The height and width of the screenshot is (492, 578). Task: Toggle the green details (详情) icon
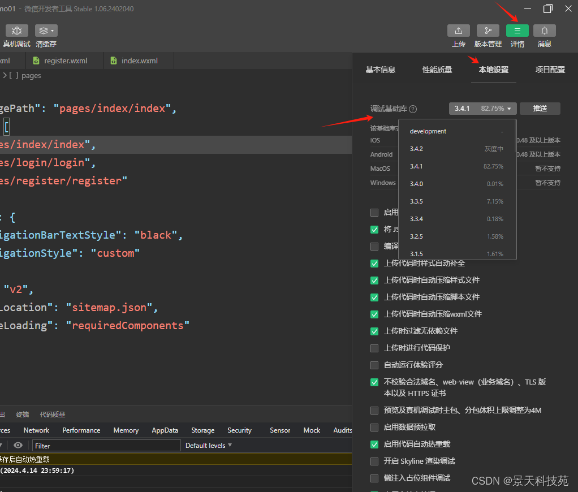pos(517,31)
